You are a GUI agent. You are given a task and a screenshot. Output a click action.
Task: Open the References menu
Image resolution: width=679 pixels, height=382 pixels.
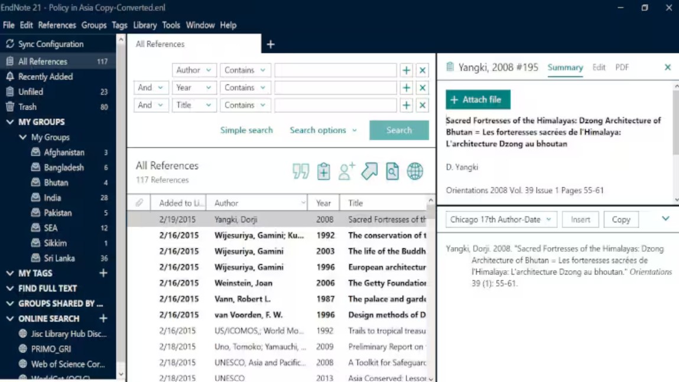tap(57, 25)
